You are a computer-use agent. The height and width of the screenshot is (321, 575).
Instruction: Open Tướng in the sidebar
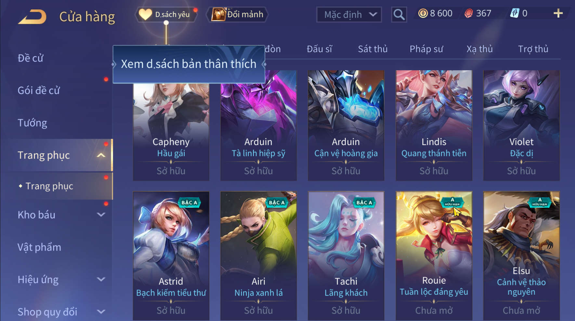(32, 123)
